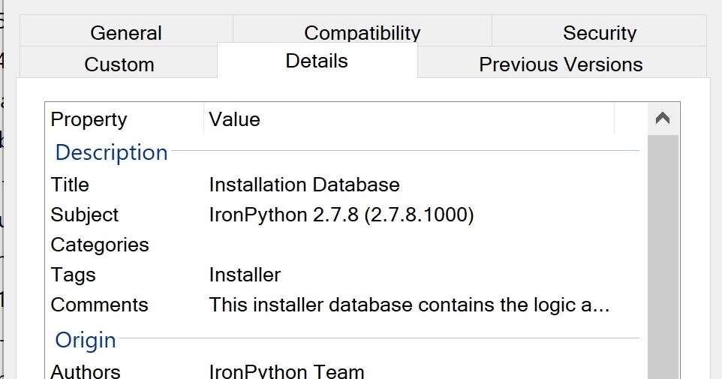Select the Details tab
The width and height of the screenshot is (722, 379).
[x=317, y=61]
